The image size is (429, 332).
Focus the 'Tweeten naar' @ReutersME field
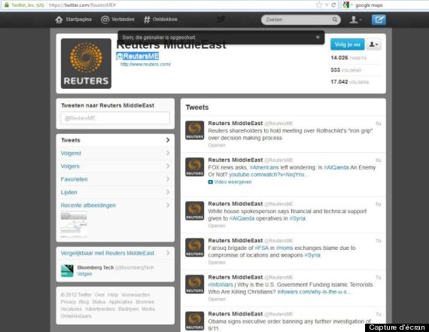pos(115,118)
